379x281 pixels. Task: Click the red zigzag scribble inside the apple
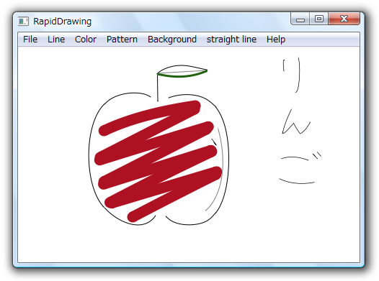click(159, 161)
